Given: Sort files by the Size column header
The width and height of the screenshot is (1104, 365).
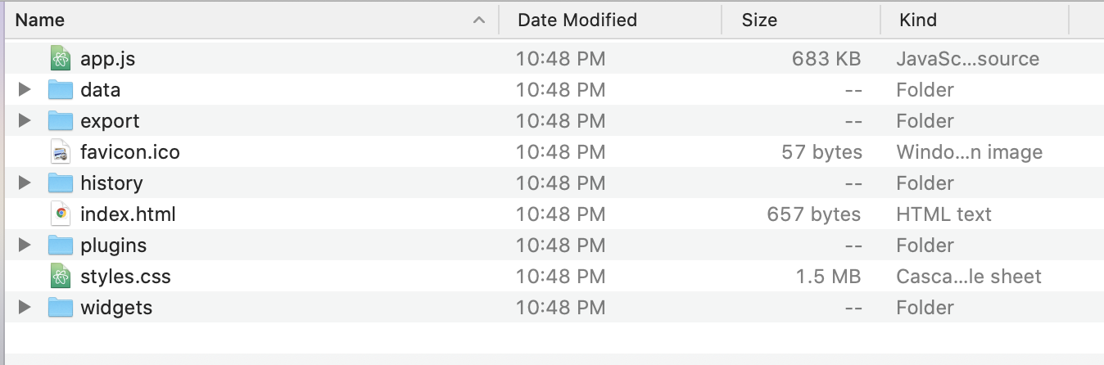Looking at the screenshot, I should [x=759, y=20].
